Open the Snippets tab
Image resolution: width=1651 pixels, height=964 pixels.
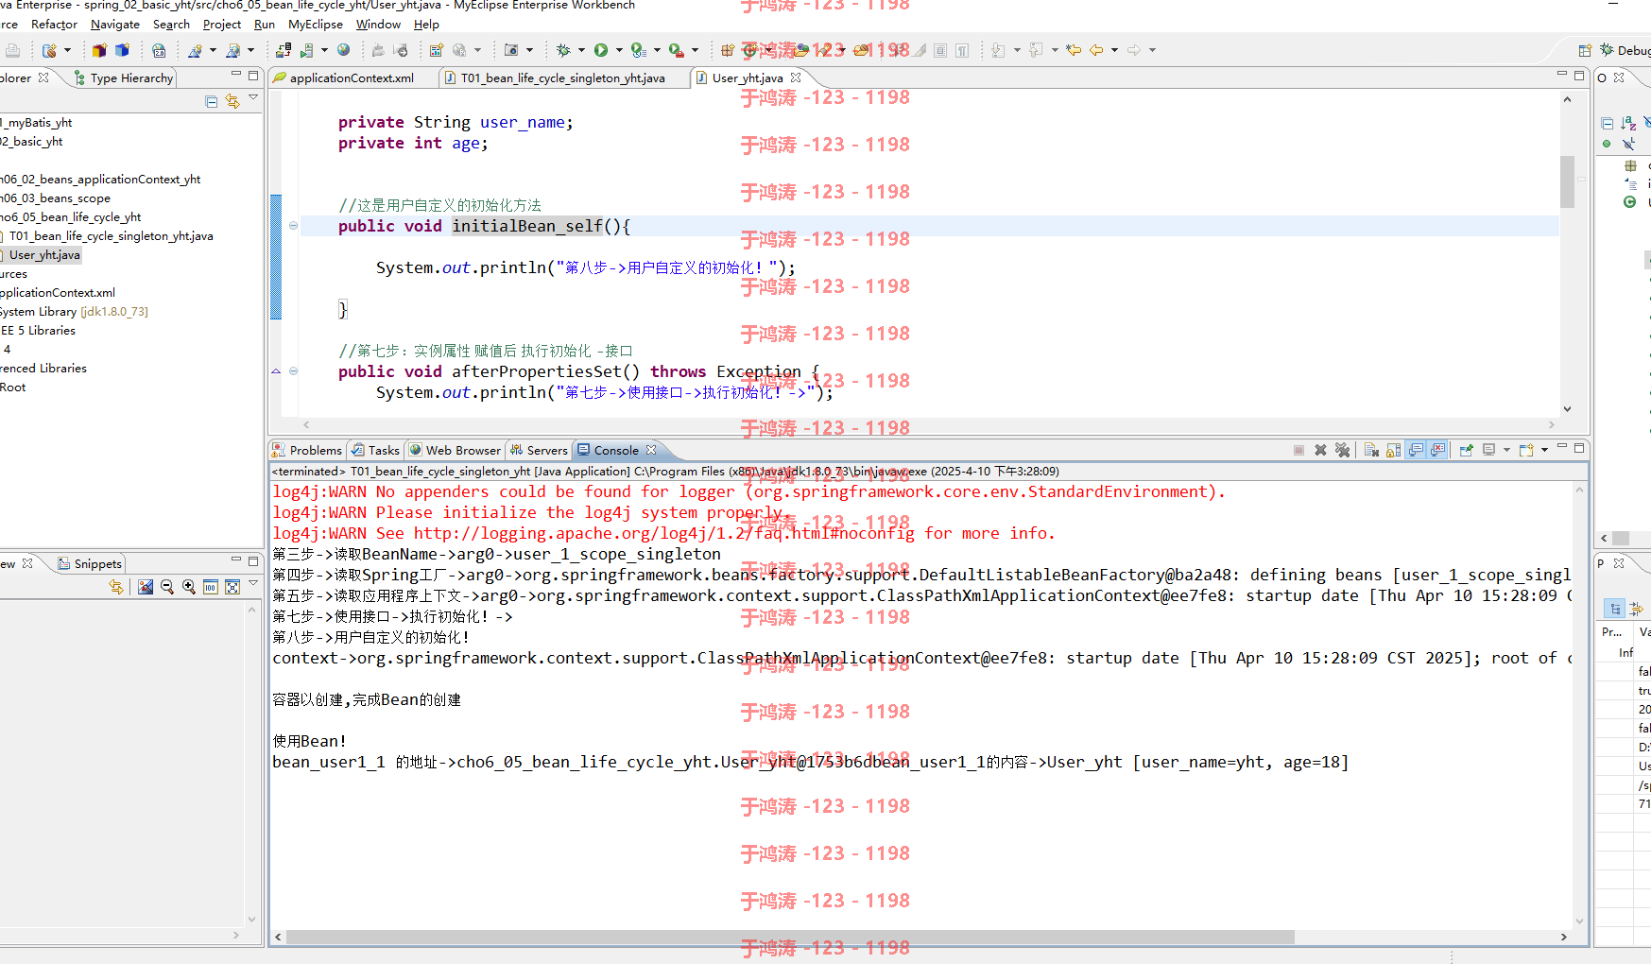[x=90, y=564]
